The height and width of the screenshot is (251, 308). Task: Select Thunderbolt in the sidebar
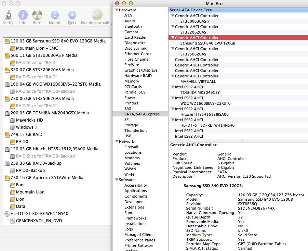[x=135, y=130]
